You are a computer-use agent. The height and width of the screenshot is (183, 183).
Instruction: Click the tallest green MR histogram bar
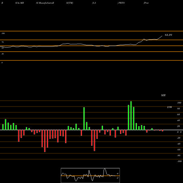click(x=131, y=116)
